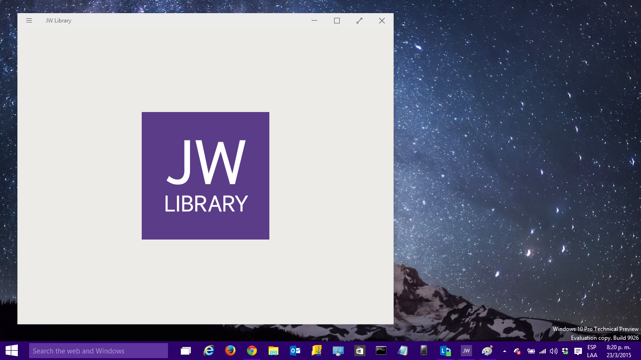This screenshot has height=360, width=641.
Task: Launch Internet Explorer from the taskbar
Action: (x=208, y=351)
